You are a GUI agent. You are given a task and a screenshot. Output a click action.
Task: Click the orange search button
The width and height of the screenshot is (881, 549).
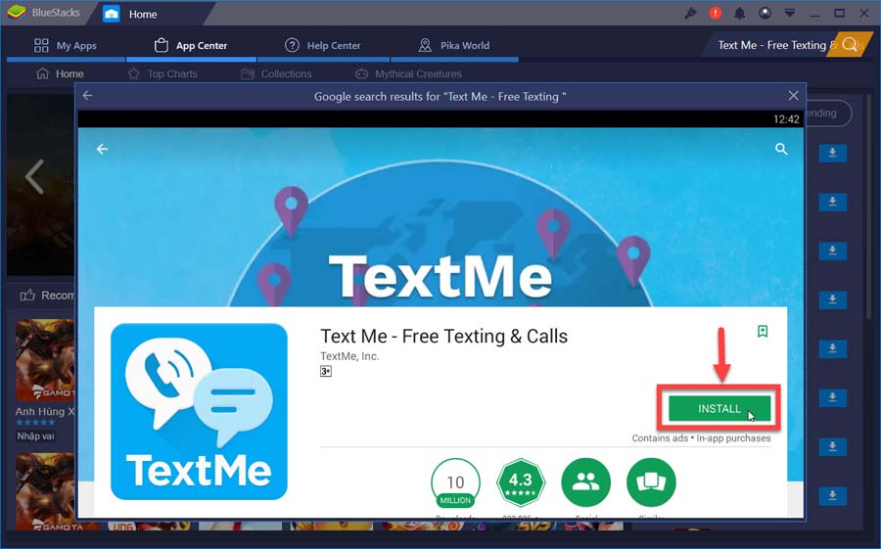click(852, 45)
